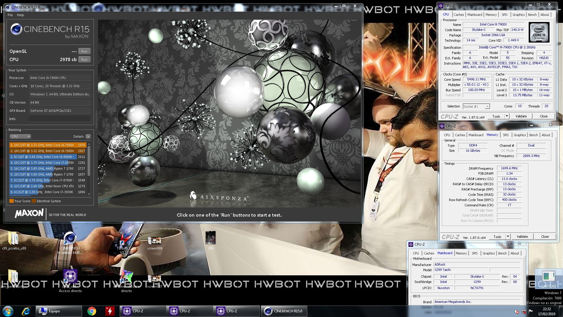
Task: Open Tools dropdown arrow in CPU-Z Memory window
Action: (508, 237)
